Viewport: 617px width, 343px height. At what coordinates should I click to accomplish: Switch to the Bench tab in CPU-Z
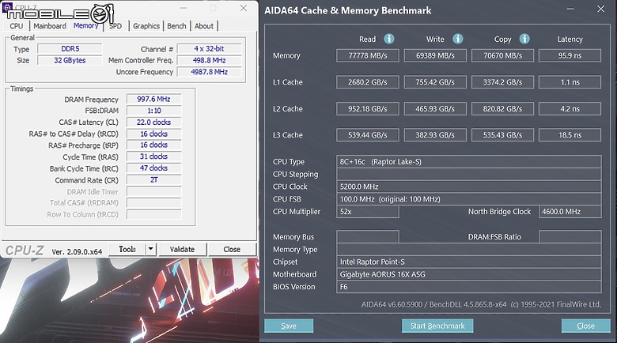coord(176,26)
